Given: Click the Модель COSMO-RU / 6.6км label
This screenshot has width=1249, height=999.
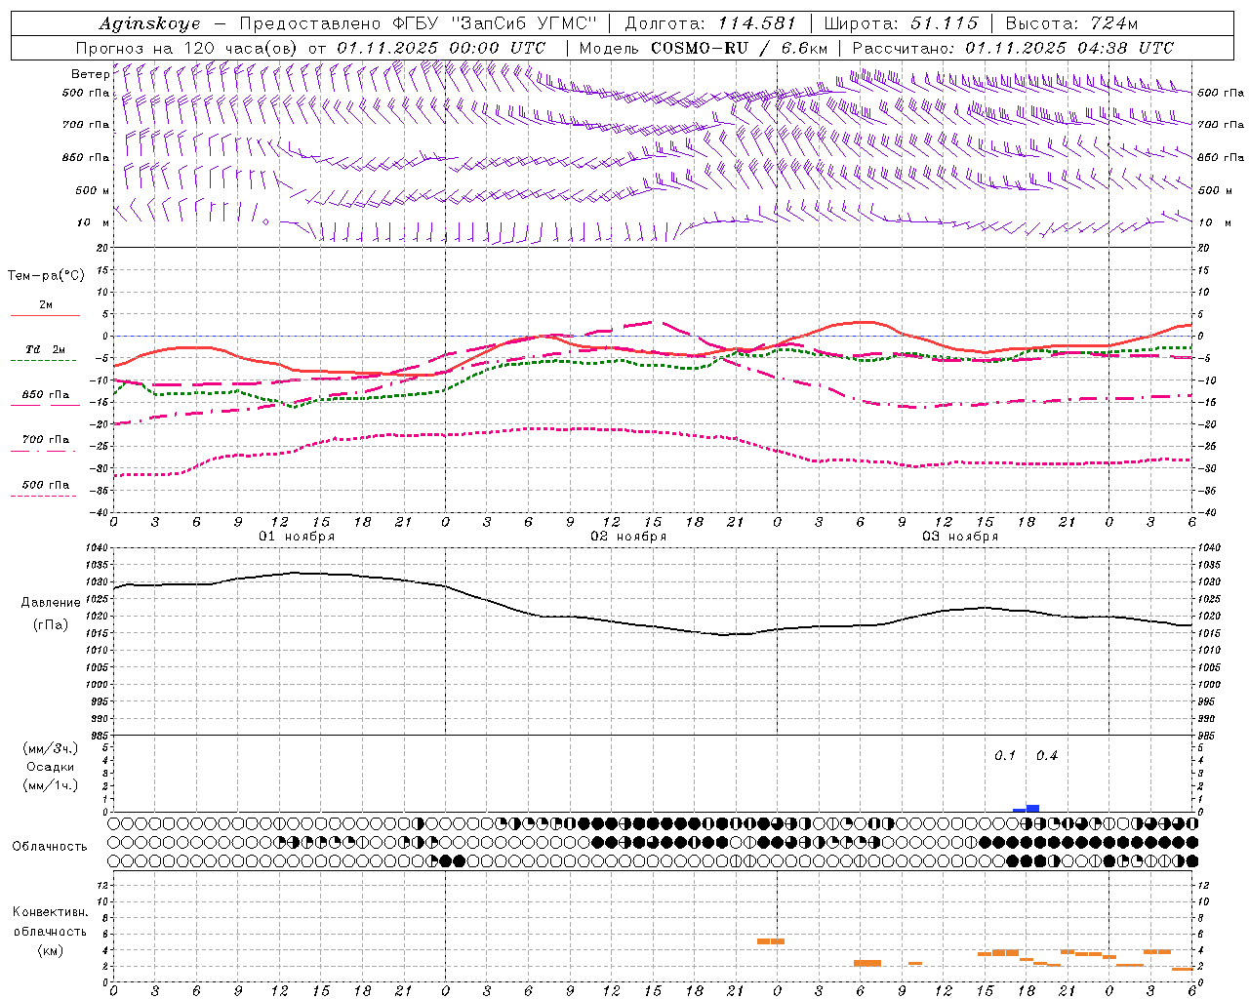Looking at the screenshot, I should pos(704,48).
